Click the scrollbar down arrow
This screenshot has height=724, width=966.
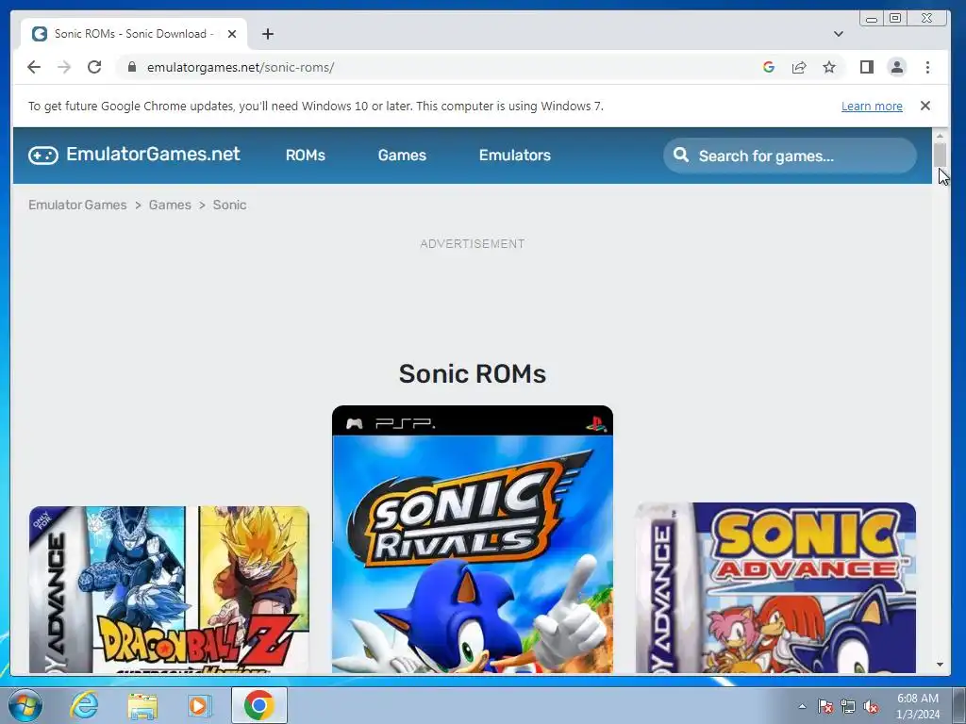[x=940, y=665]
